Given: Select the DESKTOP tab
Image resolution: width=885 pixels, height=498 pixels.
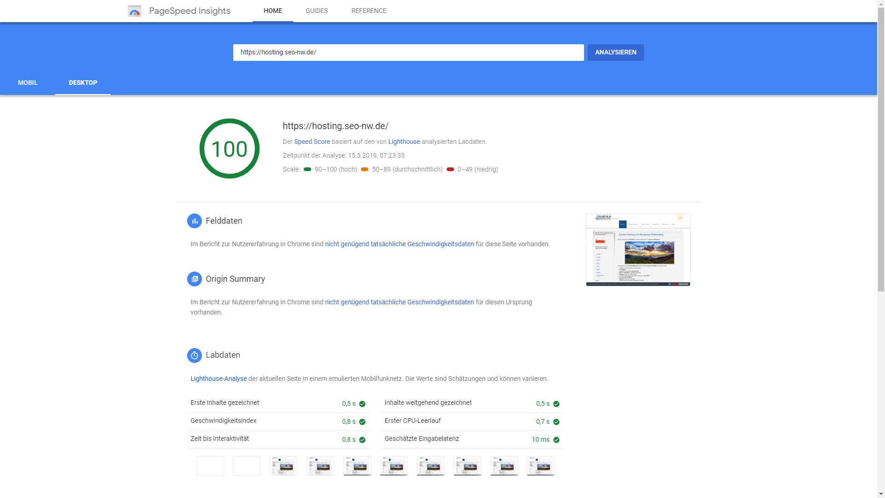Looking at the screenshot, I should 83,83.
